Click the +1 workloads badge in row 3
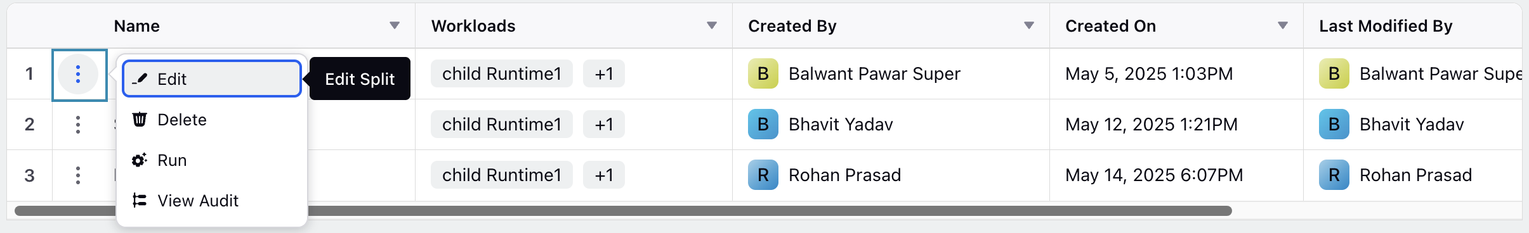Viewport: 1529px width, 233px height. (604, 175)
